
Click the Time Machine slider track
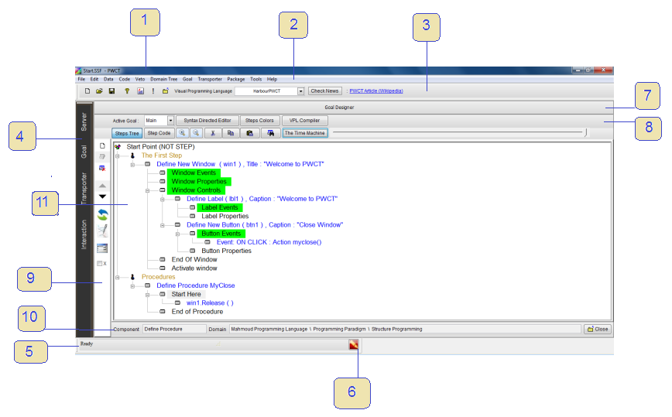click(x=457, y=133)
